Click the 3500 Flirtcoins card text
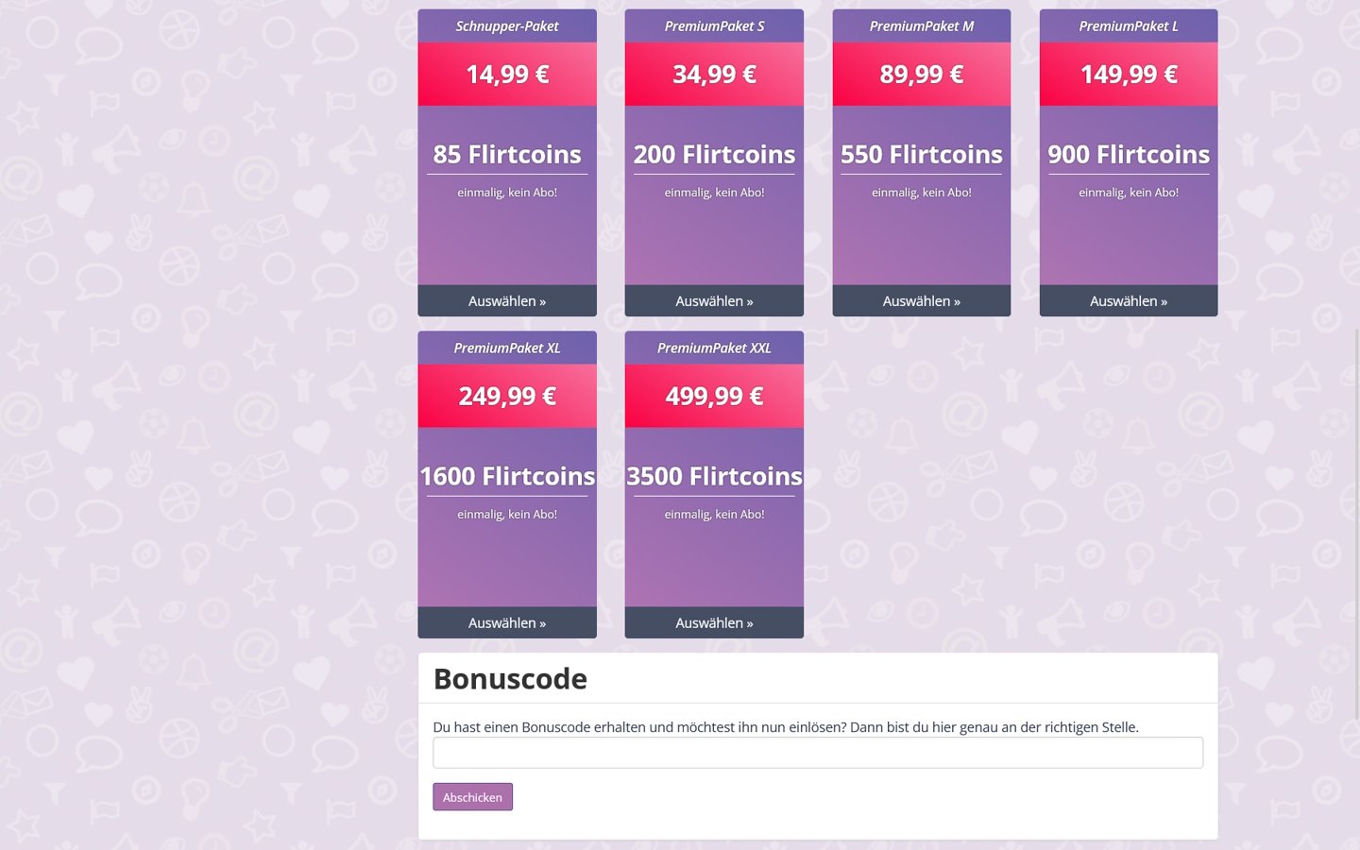Image resolution: width=1360 pixels, height=850 pixels. pos(714,476)
